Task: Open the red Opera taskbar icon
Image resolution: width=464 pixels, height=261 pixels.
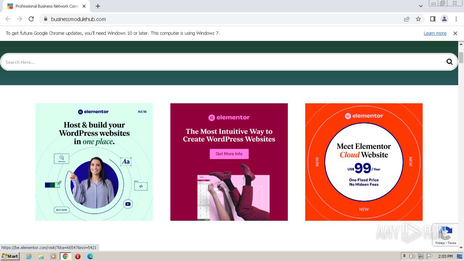Action: click(x=78, y=256)
